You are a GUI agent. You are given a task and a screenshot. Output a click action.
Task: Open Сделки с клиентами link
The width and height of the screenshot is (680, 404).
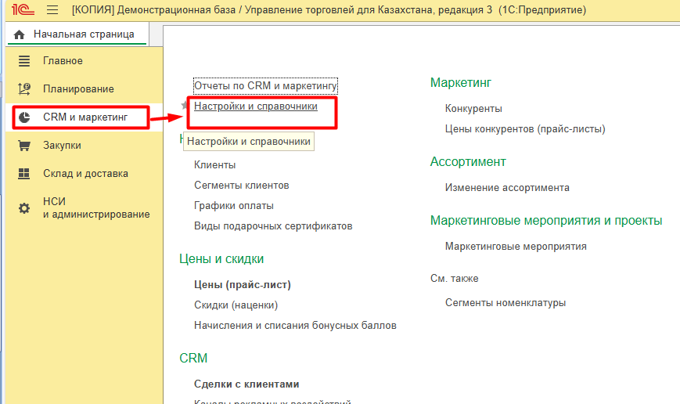(246, 384)
